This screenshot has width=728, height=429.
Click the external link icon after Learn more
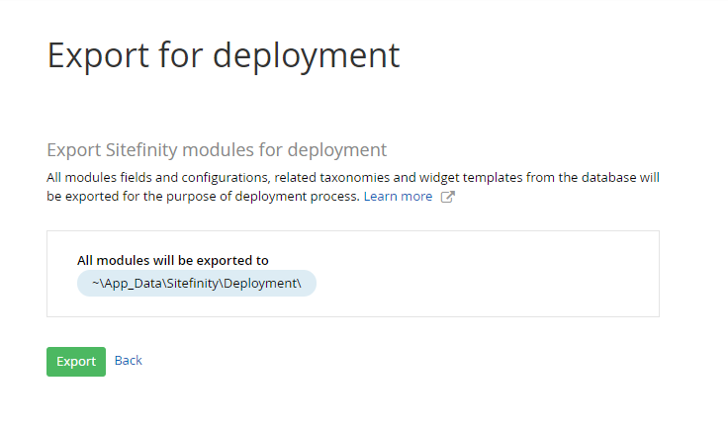447,197
